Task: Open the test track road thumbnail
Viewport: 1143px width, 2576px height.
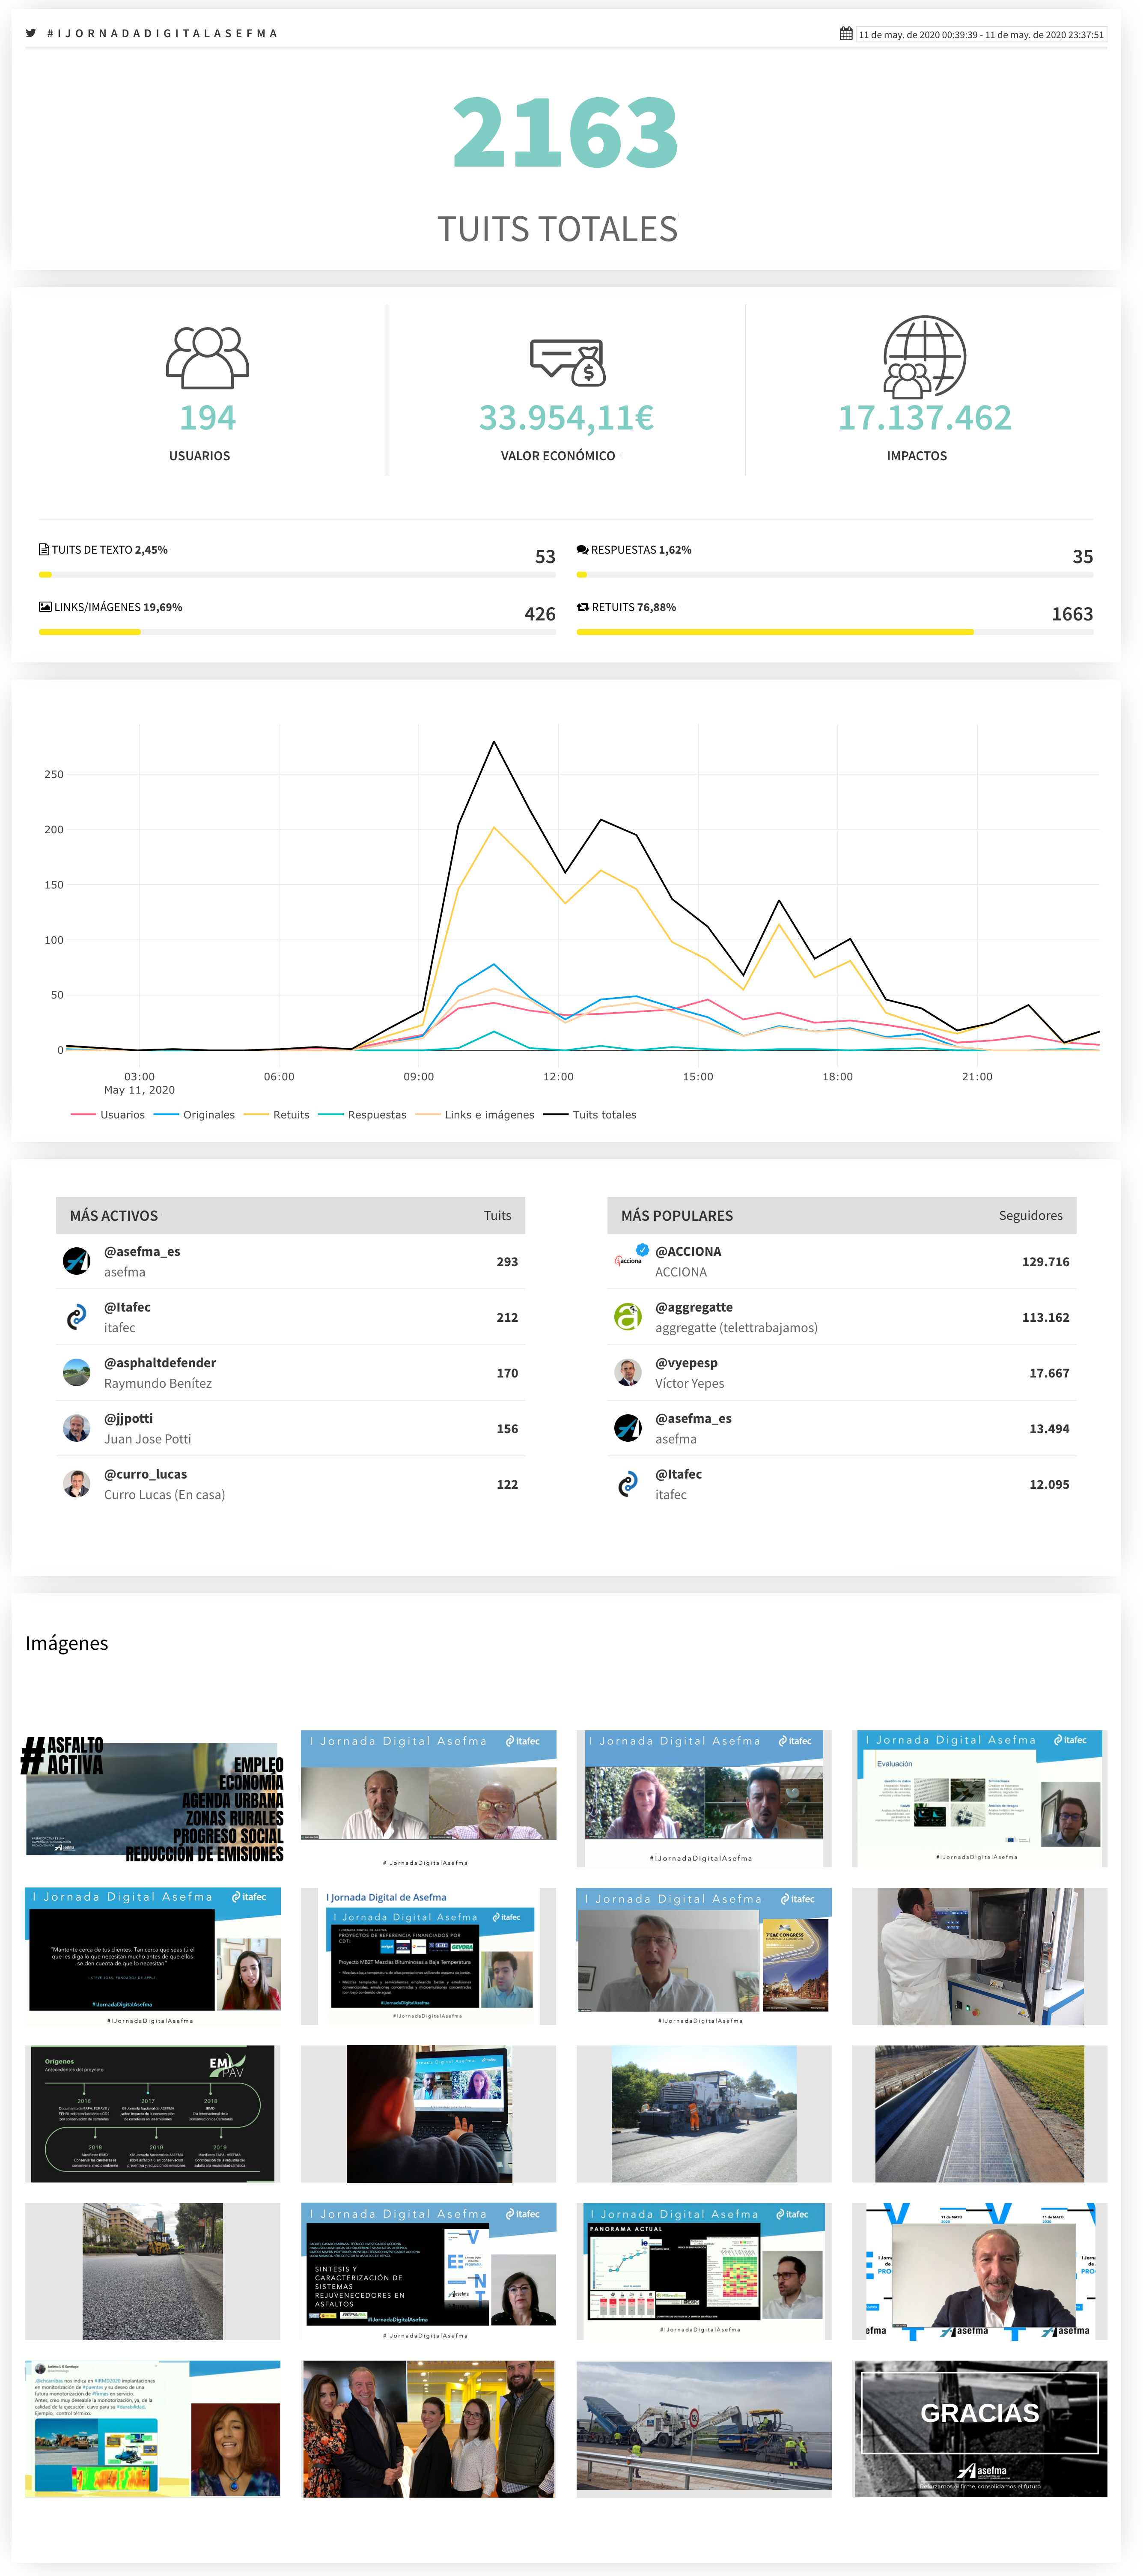Action: click(x=980, y=2114)
